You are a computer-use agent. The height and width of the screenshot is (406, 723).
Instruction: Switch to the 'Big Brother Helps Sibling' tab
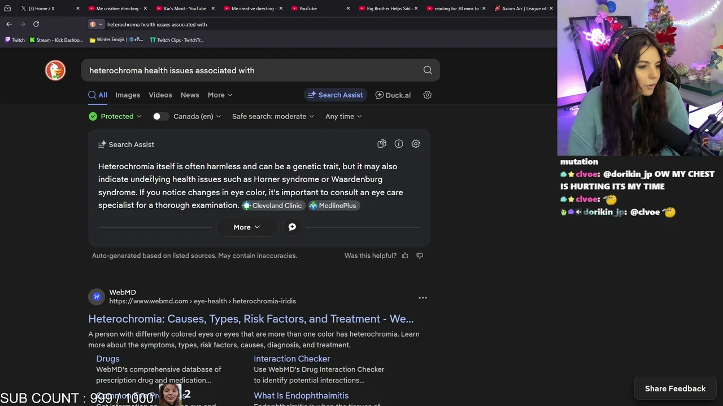(x=387, y=8)
